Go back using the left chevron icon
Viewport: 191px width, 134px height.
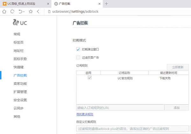point(38,11)
